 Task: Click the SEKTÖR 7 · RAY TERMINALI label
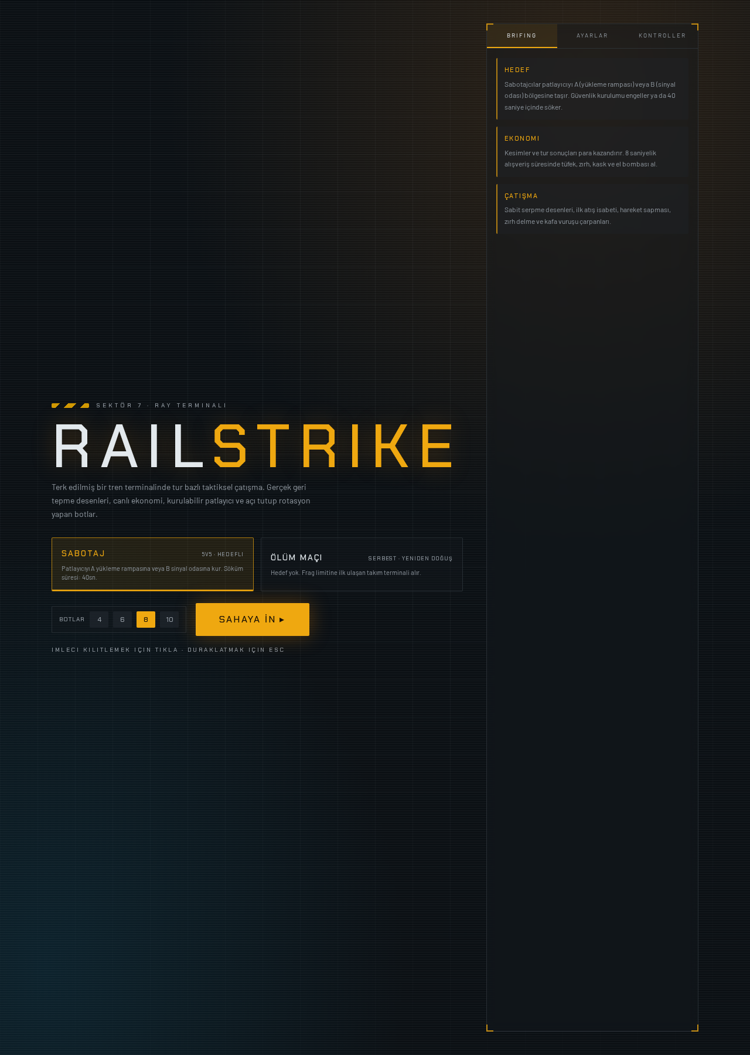161,406
